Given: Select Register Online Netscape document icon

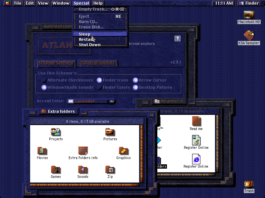Looking at the screenshot, I should coord(196,140).
